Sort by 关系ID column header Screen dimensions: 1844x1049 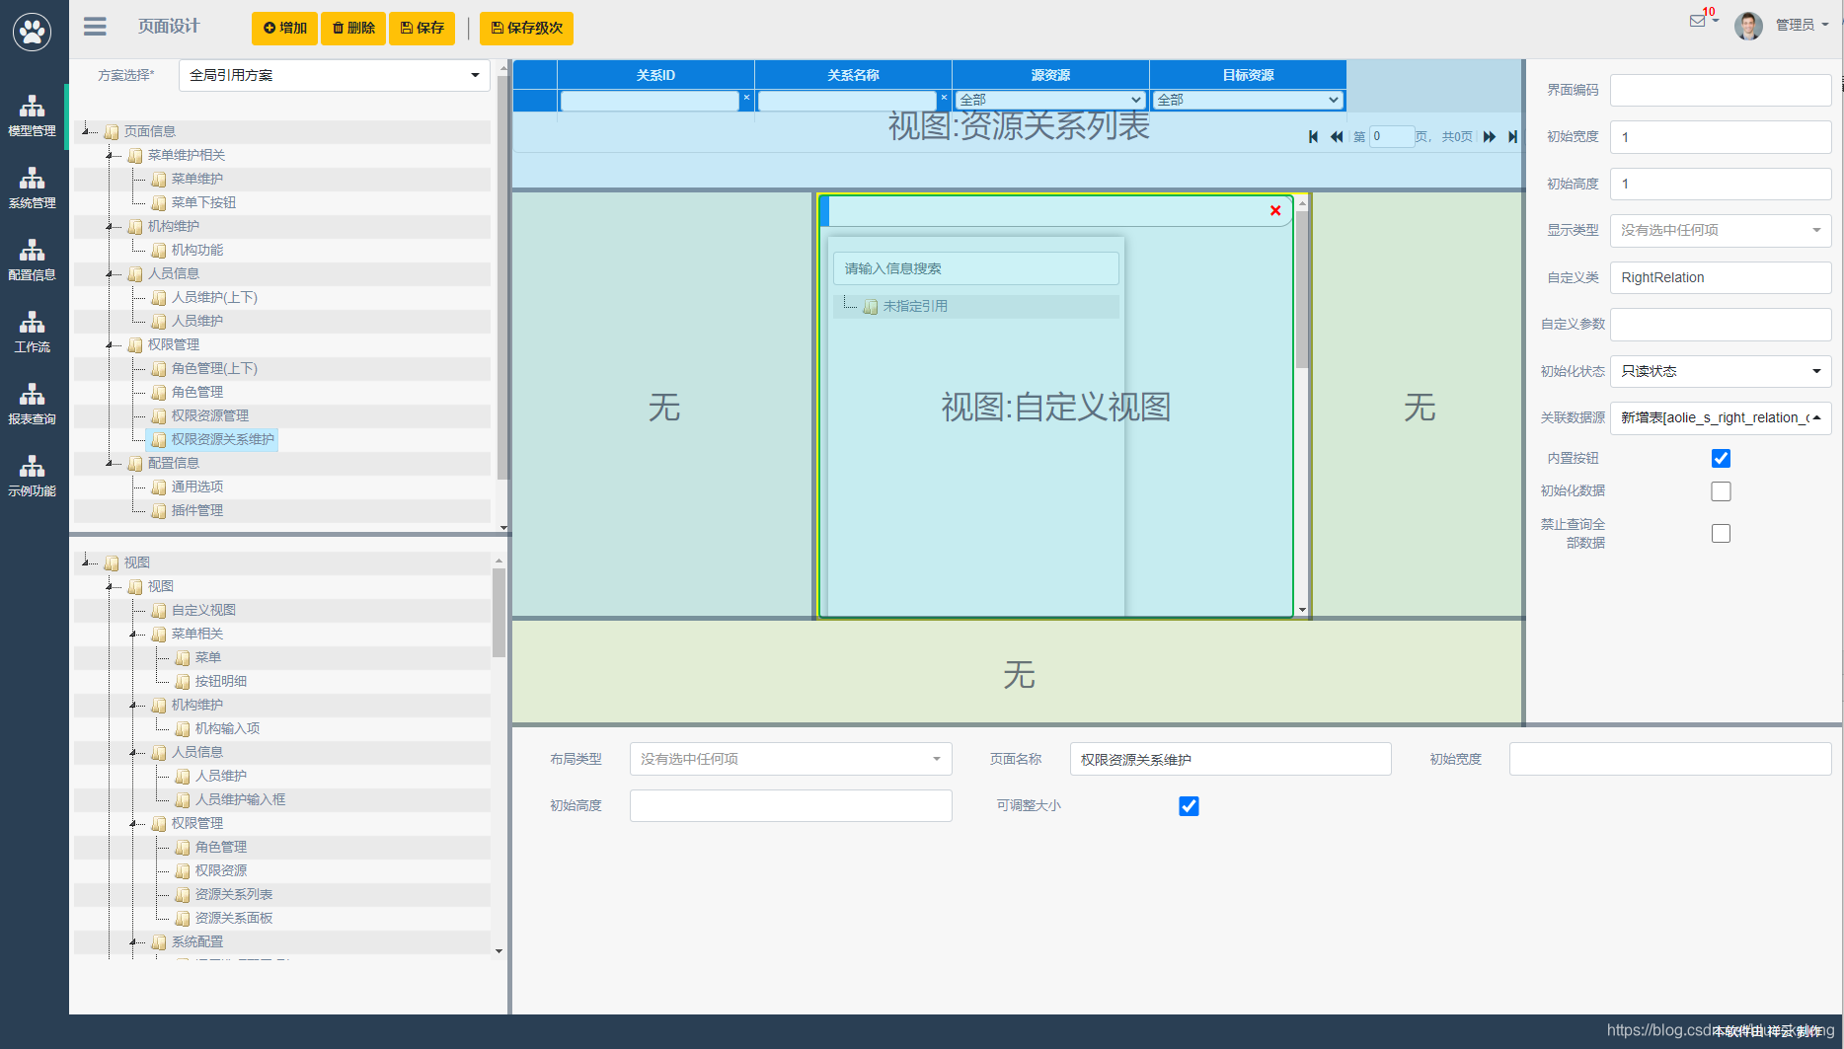click(x=655, y=75)
